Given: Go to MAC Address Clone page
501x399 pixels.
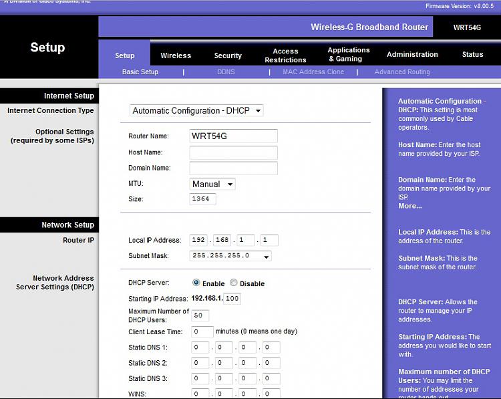Looking at the screenshot, I should point(313,72).
